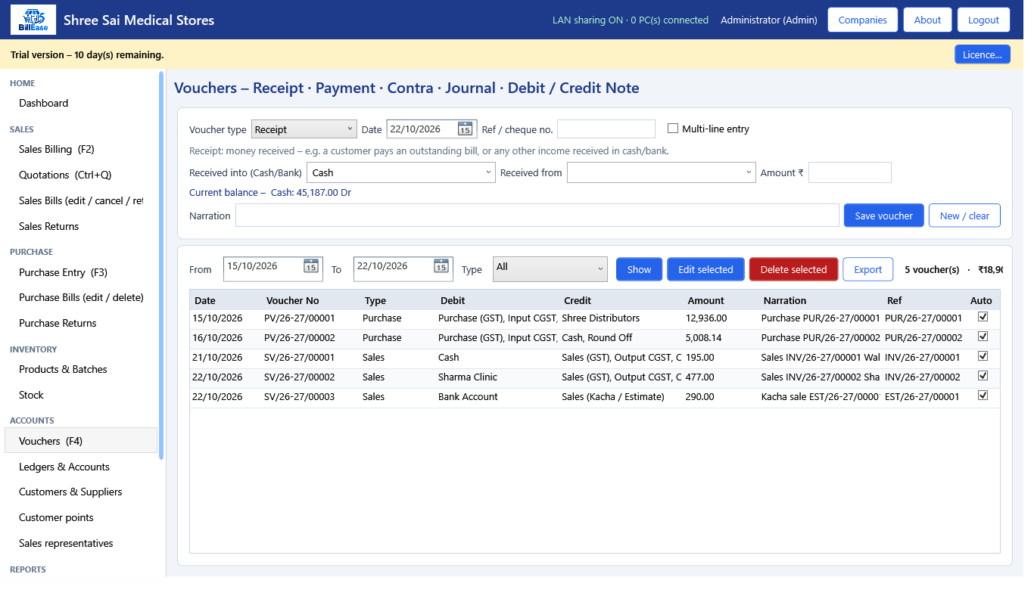The height and width of the screenshot is (605, 1034).
Task: Toggle Auto checkbox for SV/26-27/00003
Action: coord(983,396)
